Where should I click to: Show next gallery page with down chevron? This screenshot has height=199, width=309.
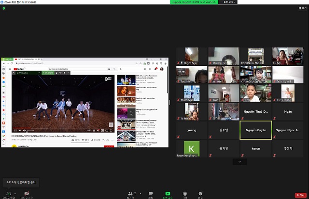click(240, 162)
